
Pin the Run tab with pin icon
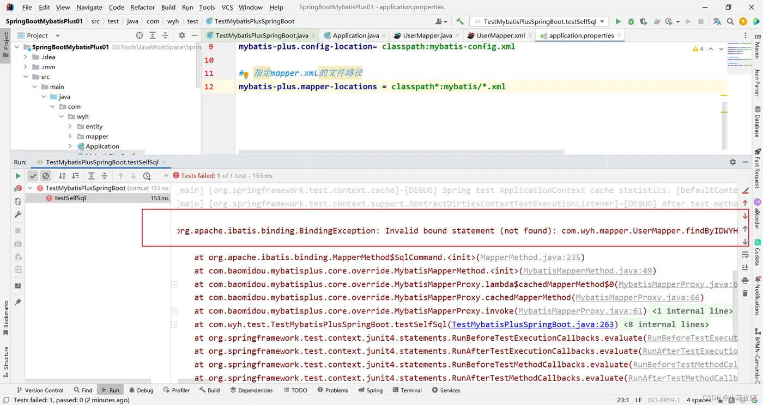point(18,302)
